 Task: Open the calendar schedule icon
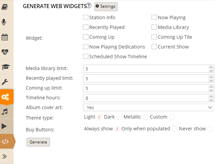click(5, 37)
